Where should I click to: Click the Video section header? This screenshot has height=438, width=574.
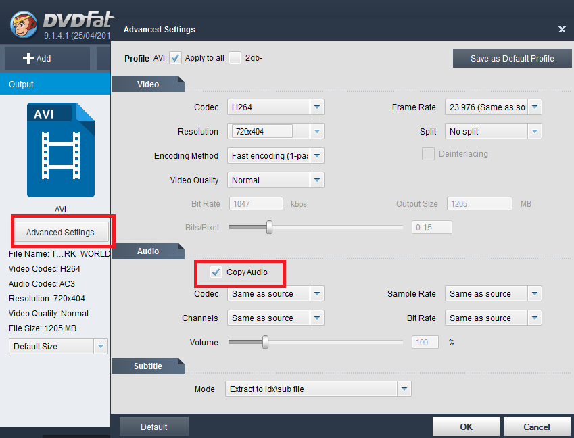(x=147, y=84)
